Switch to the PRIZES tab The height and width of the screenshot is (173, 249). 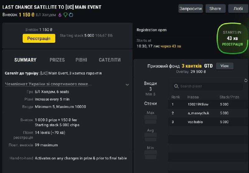click(57, 60)
